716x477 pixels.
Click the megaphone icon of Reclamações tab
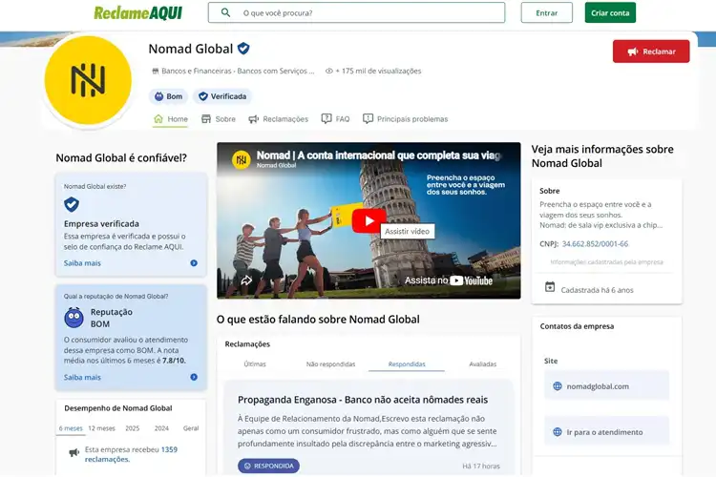point(253,119)
